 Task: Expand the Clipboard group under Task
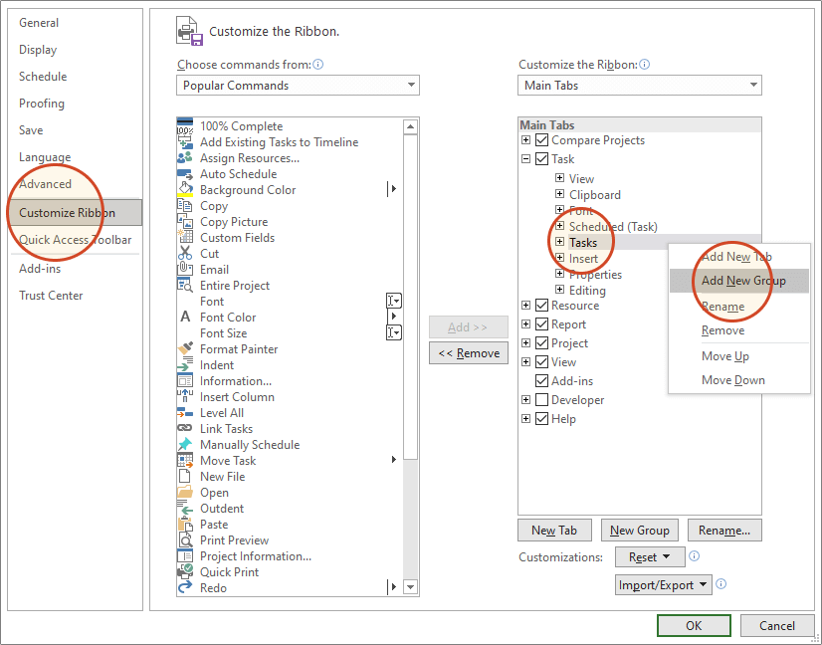tap(559, 194)
